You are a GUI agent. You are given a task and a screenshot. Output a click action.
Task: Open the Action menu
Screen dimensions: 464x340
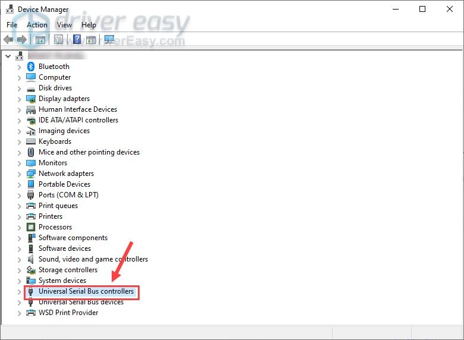(37, 25)
